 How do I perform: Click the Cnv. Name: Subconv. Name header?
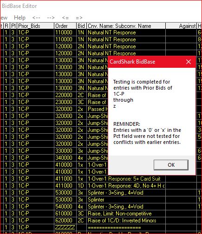[126, 26]
